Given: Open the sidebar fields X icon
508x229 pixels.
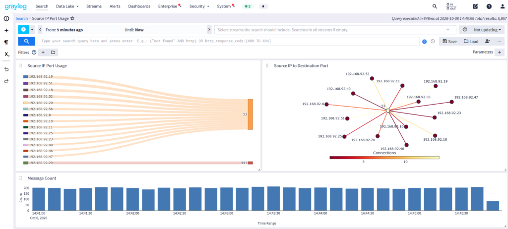Looking at the screenshot, I should click(6, 55).
